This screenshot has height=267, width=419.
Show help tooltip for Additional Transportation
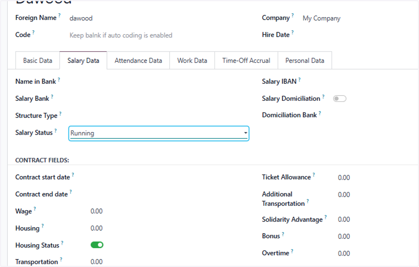pos(308,201)
